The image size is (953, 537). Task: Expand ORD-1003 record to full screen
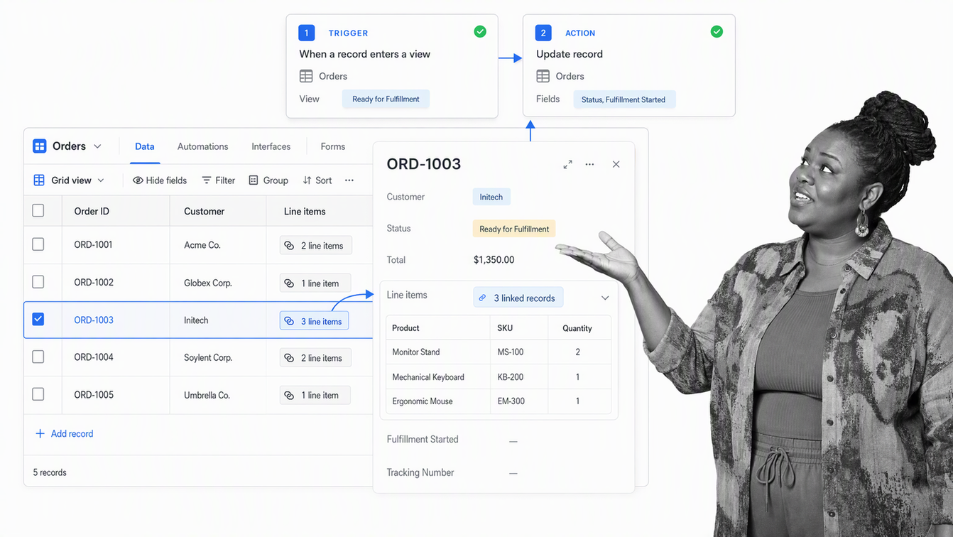pos(567,164)
